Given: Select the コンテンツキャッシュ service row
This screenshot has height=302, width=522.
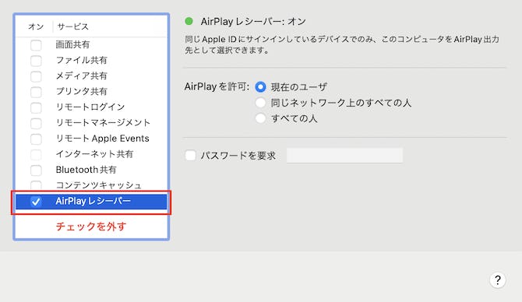Looking at the screenshot, I should point(91,185).
